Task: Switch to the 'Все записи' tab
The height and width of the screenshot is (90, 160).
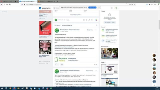Action: [x=57, y=25]
